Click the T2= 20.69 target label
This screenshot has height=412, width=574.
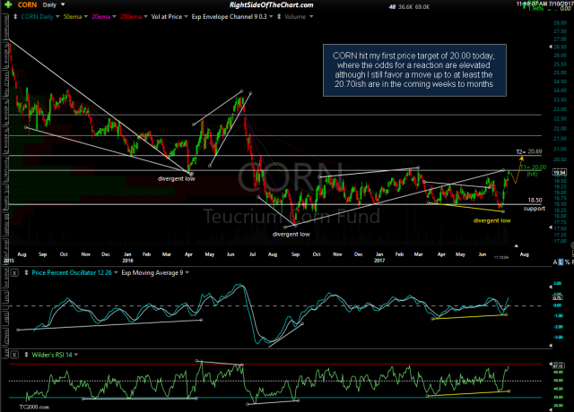pos(529,151)
